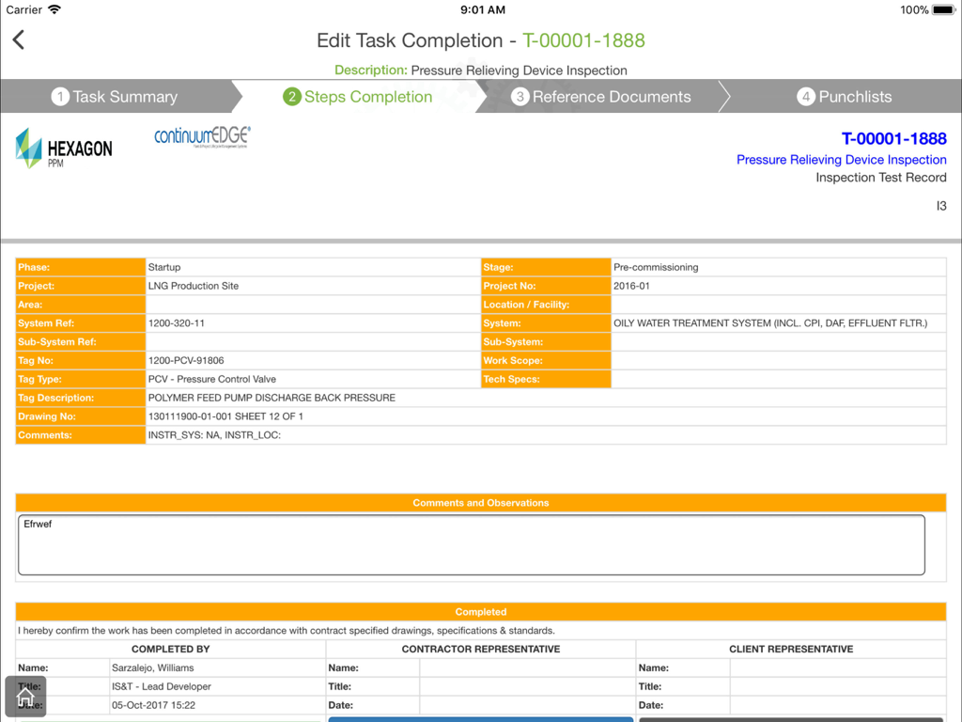
Task: Switch to the Task Summary step
Action: 123,96
